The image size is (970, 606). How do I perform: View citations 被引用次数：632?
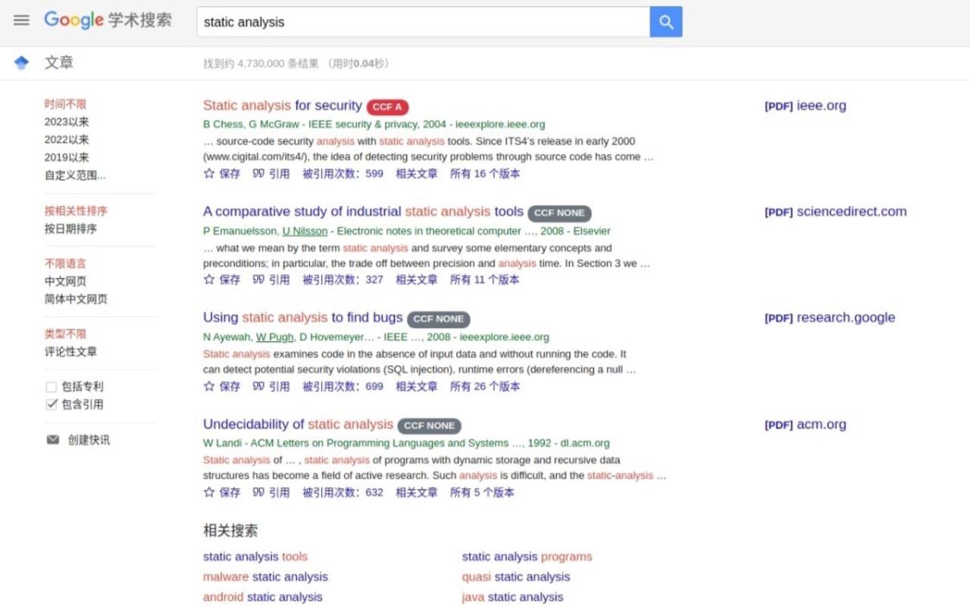[343, 492]
